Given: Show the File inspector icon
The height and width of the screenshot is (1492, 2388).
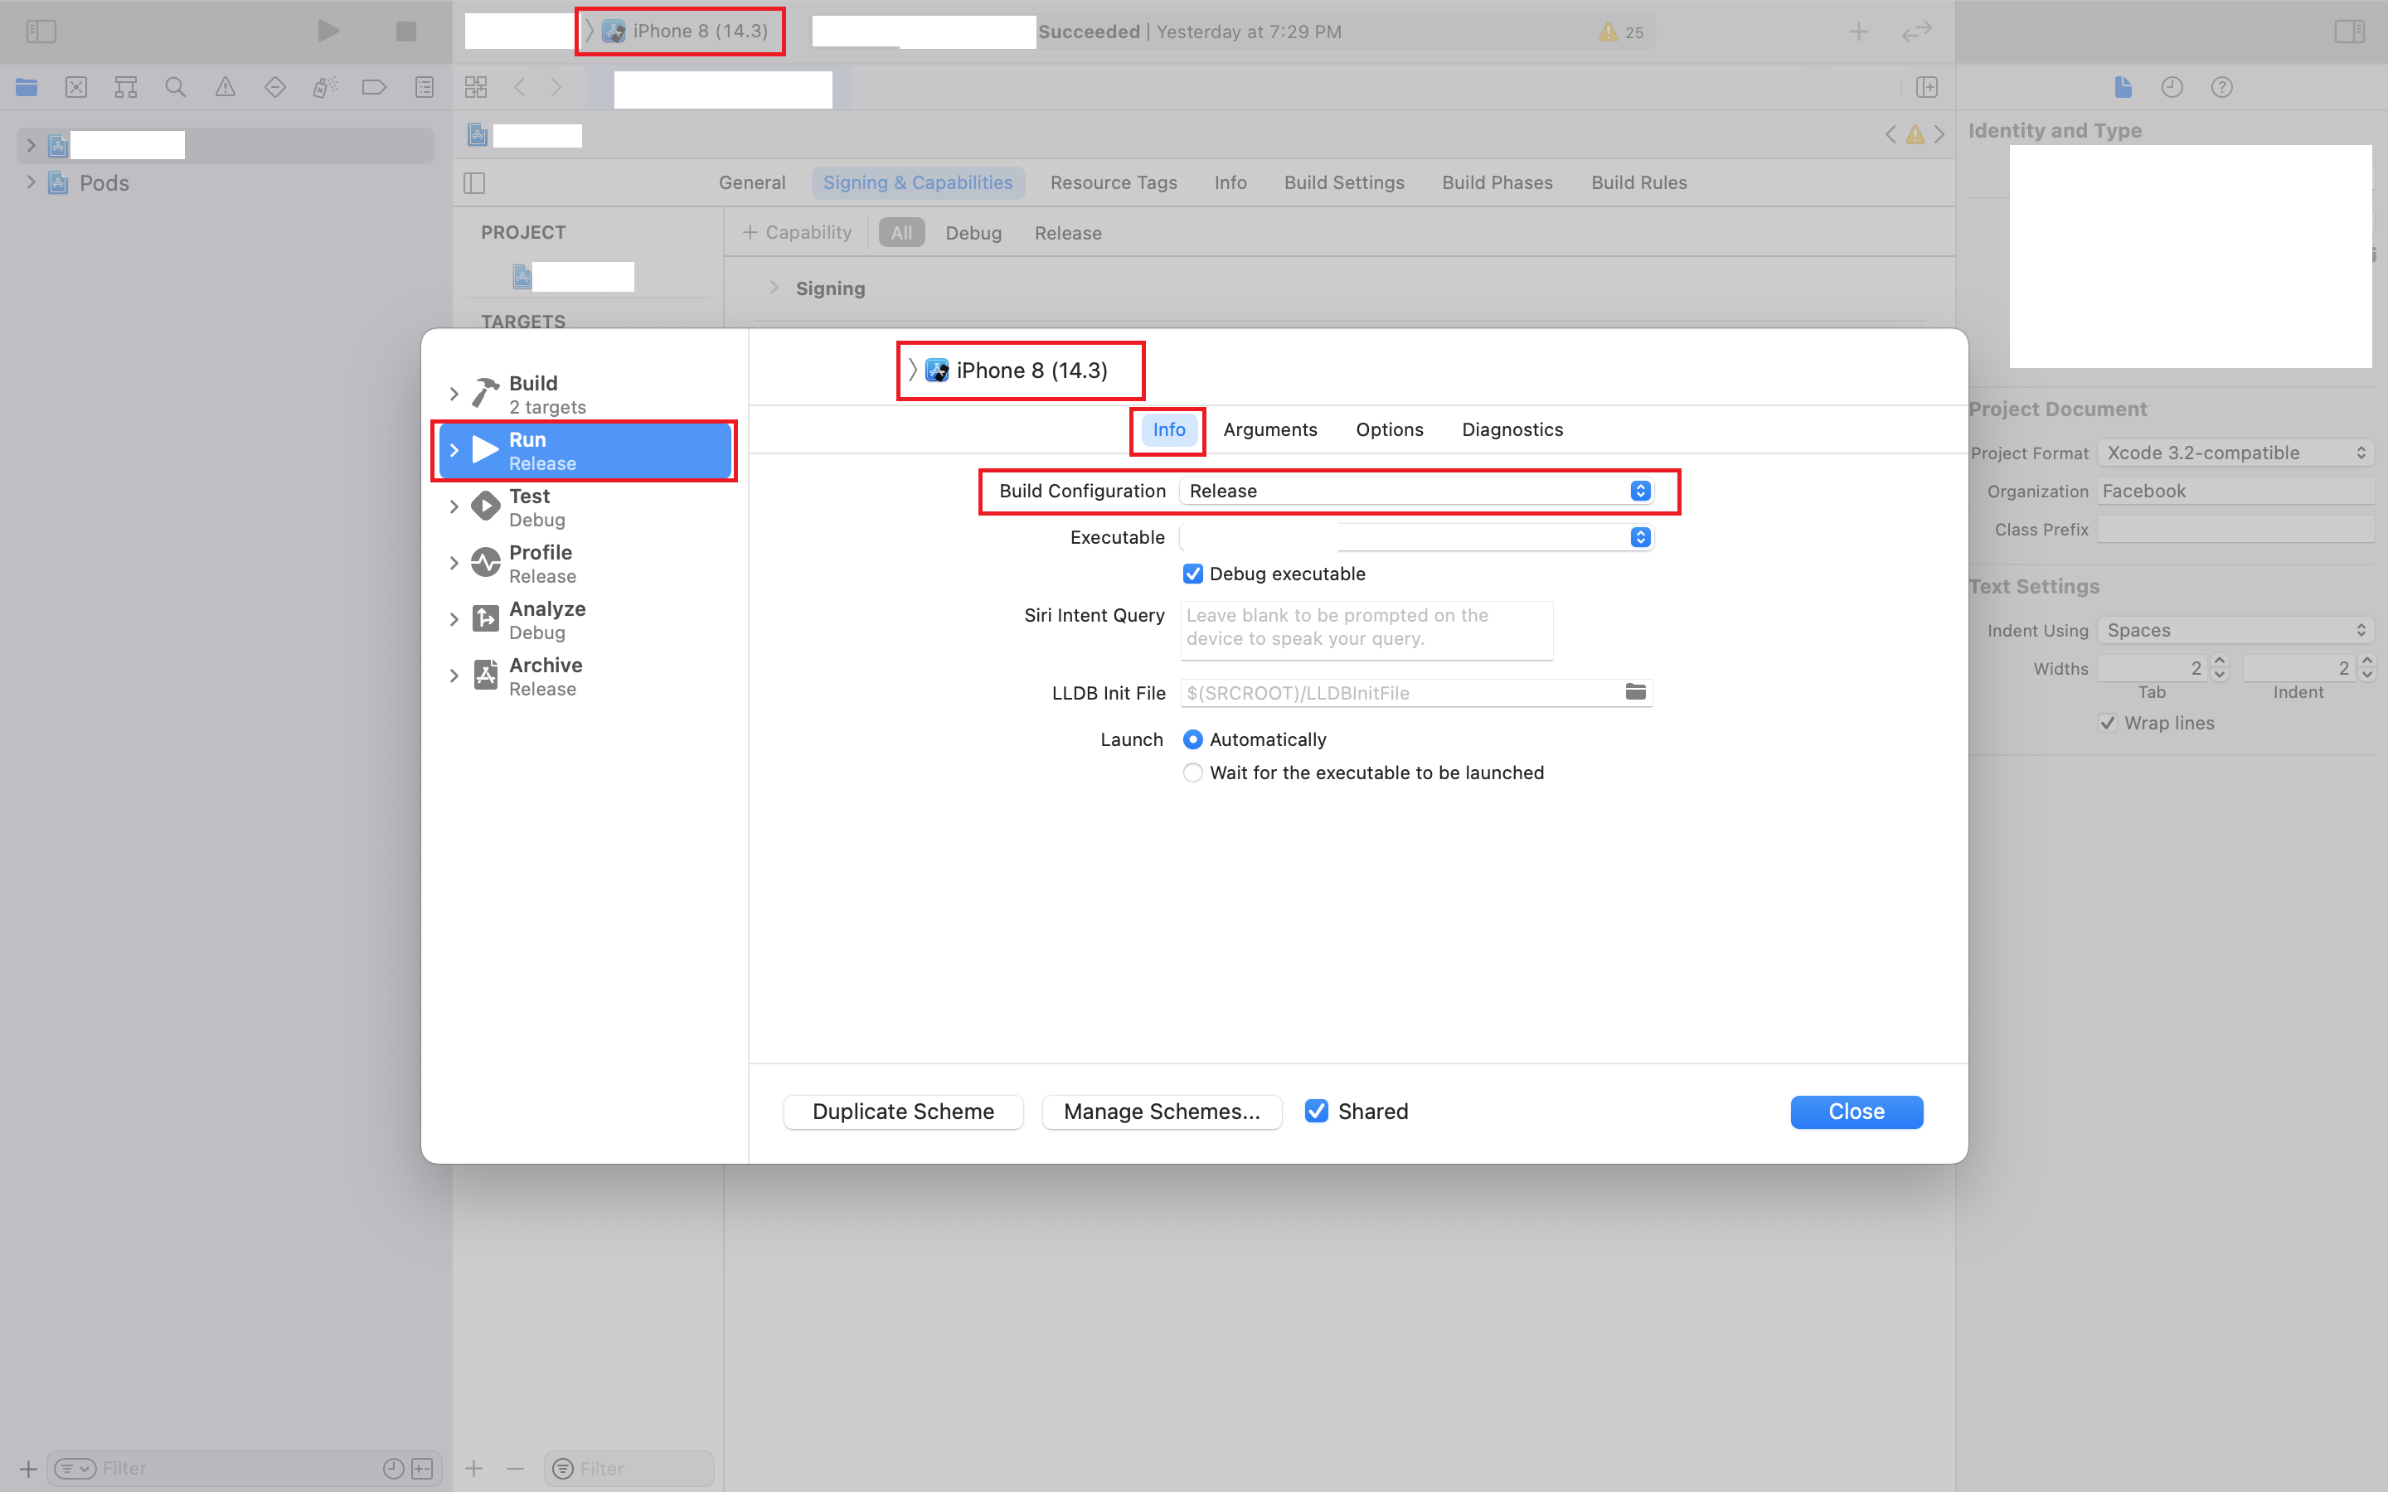Looking at the screenshot, I should click(x=2123, y=87).
